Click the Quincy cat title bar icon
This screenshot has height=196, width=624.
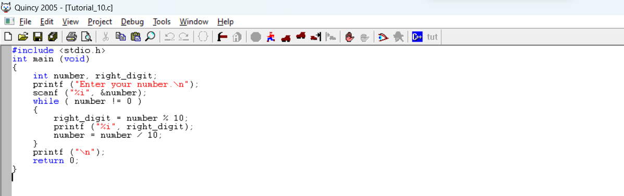pos(6,8)
